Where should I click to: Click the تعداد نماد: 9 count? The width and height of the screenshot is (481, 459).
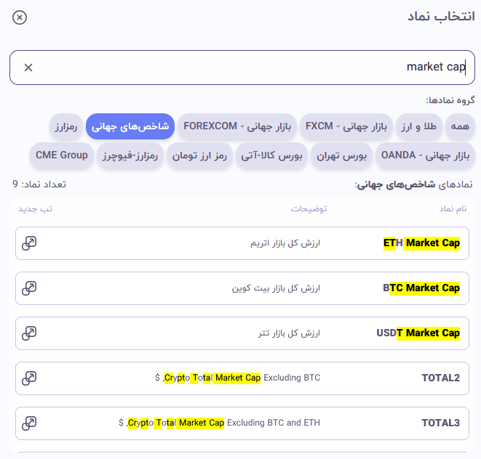[39, 184]
